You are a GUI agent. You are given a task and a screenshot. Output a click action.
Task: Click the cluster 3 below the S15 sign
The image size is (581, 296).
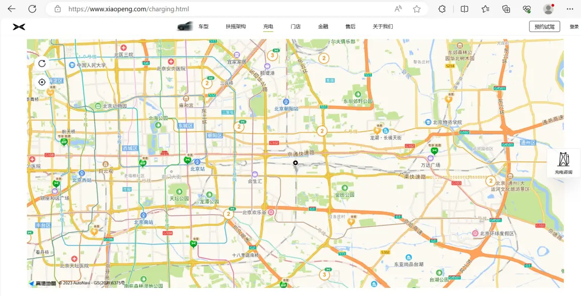[x=324, y=274]
